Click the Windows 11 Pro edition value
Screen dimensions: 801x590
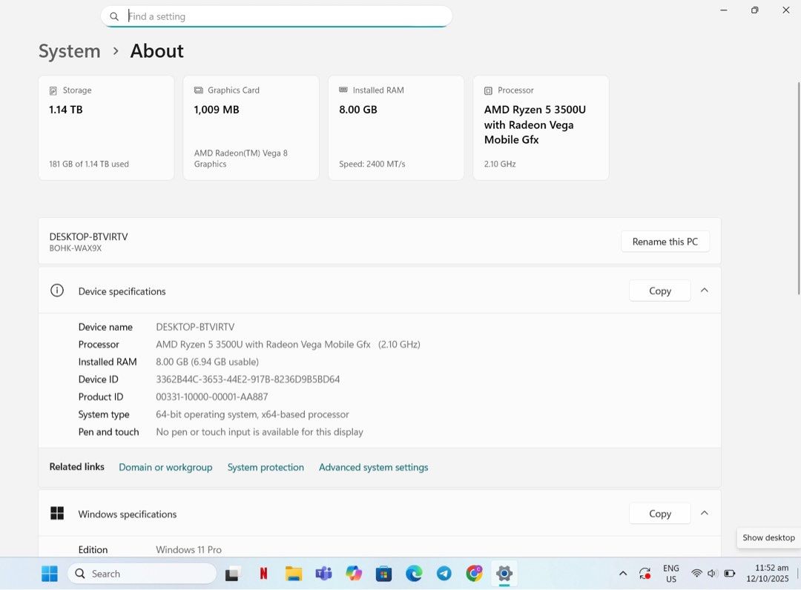(188, 550)
